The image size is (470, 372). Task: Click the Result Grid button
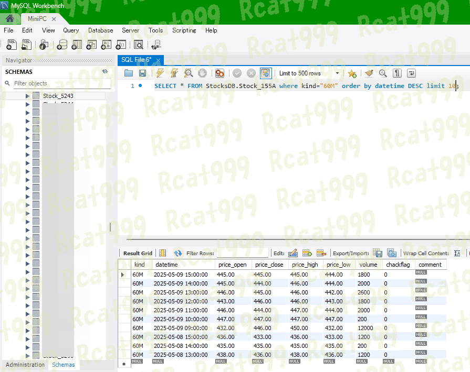[x=138, y=253]
